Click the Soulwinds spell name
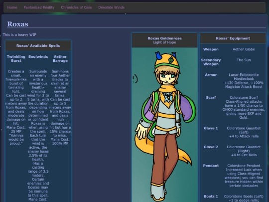The image size is (269, 202). pos(38,57)
